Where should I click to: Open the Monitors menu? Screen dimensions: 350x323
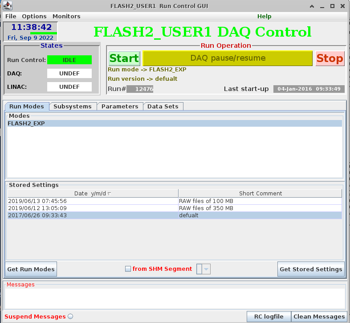tap(66, 17)
